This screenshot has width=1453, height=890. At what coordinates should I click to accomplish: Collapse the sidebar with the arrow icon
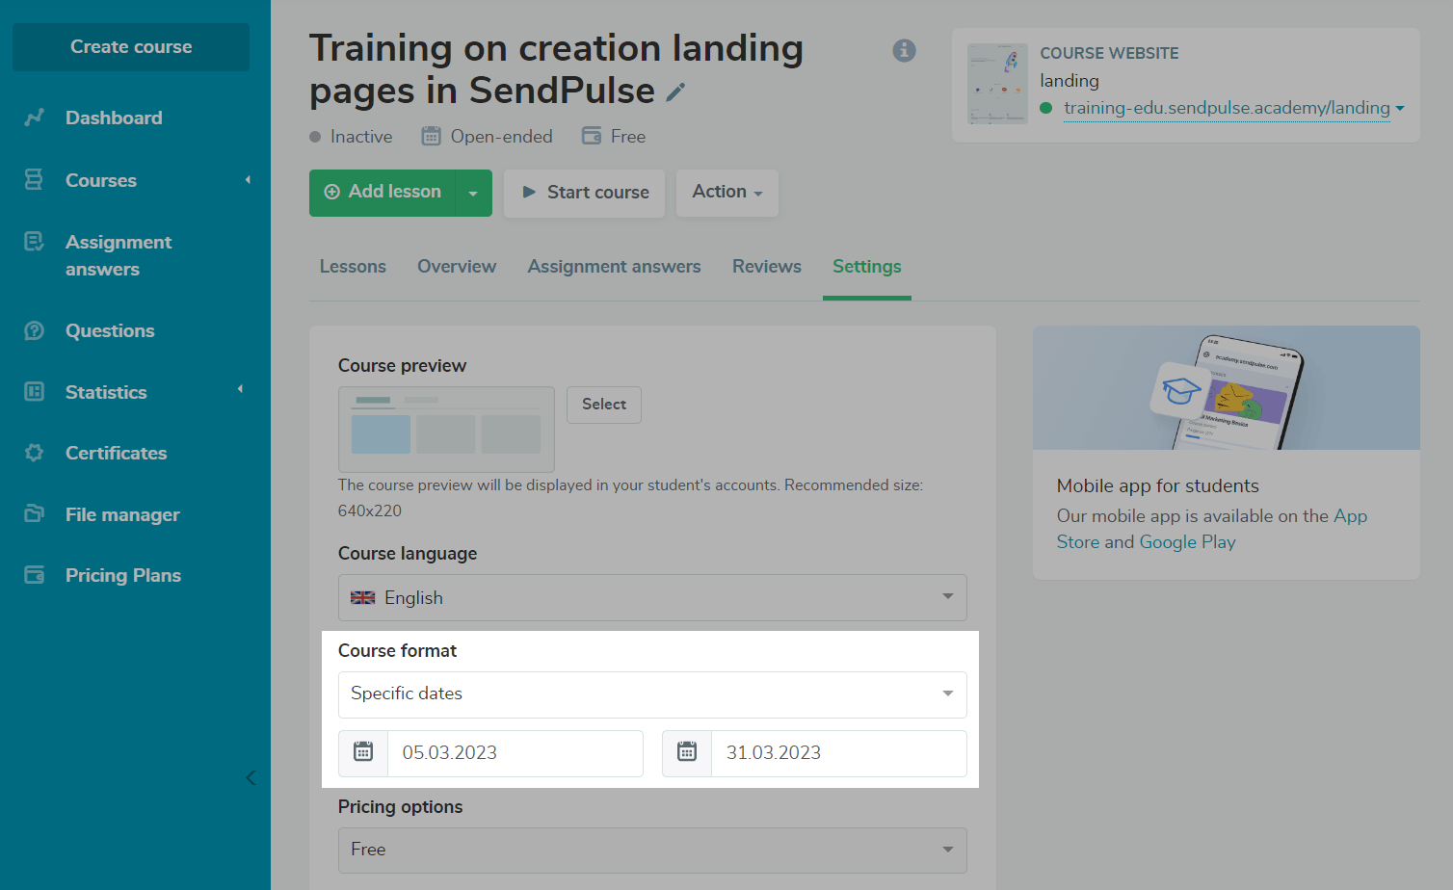(251, 777)
